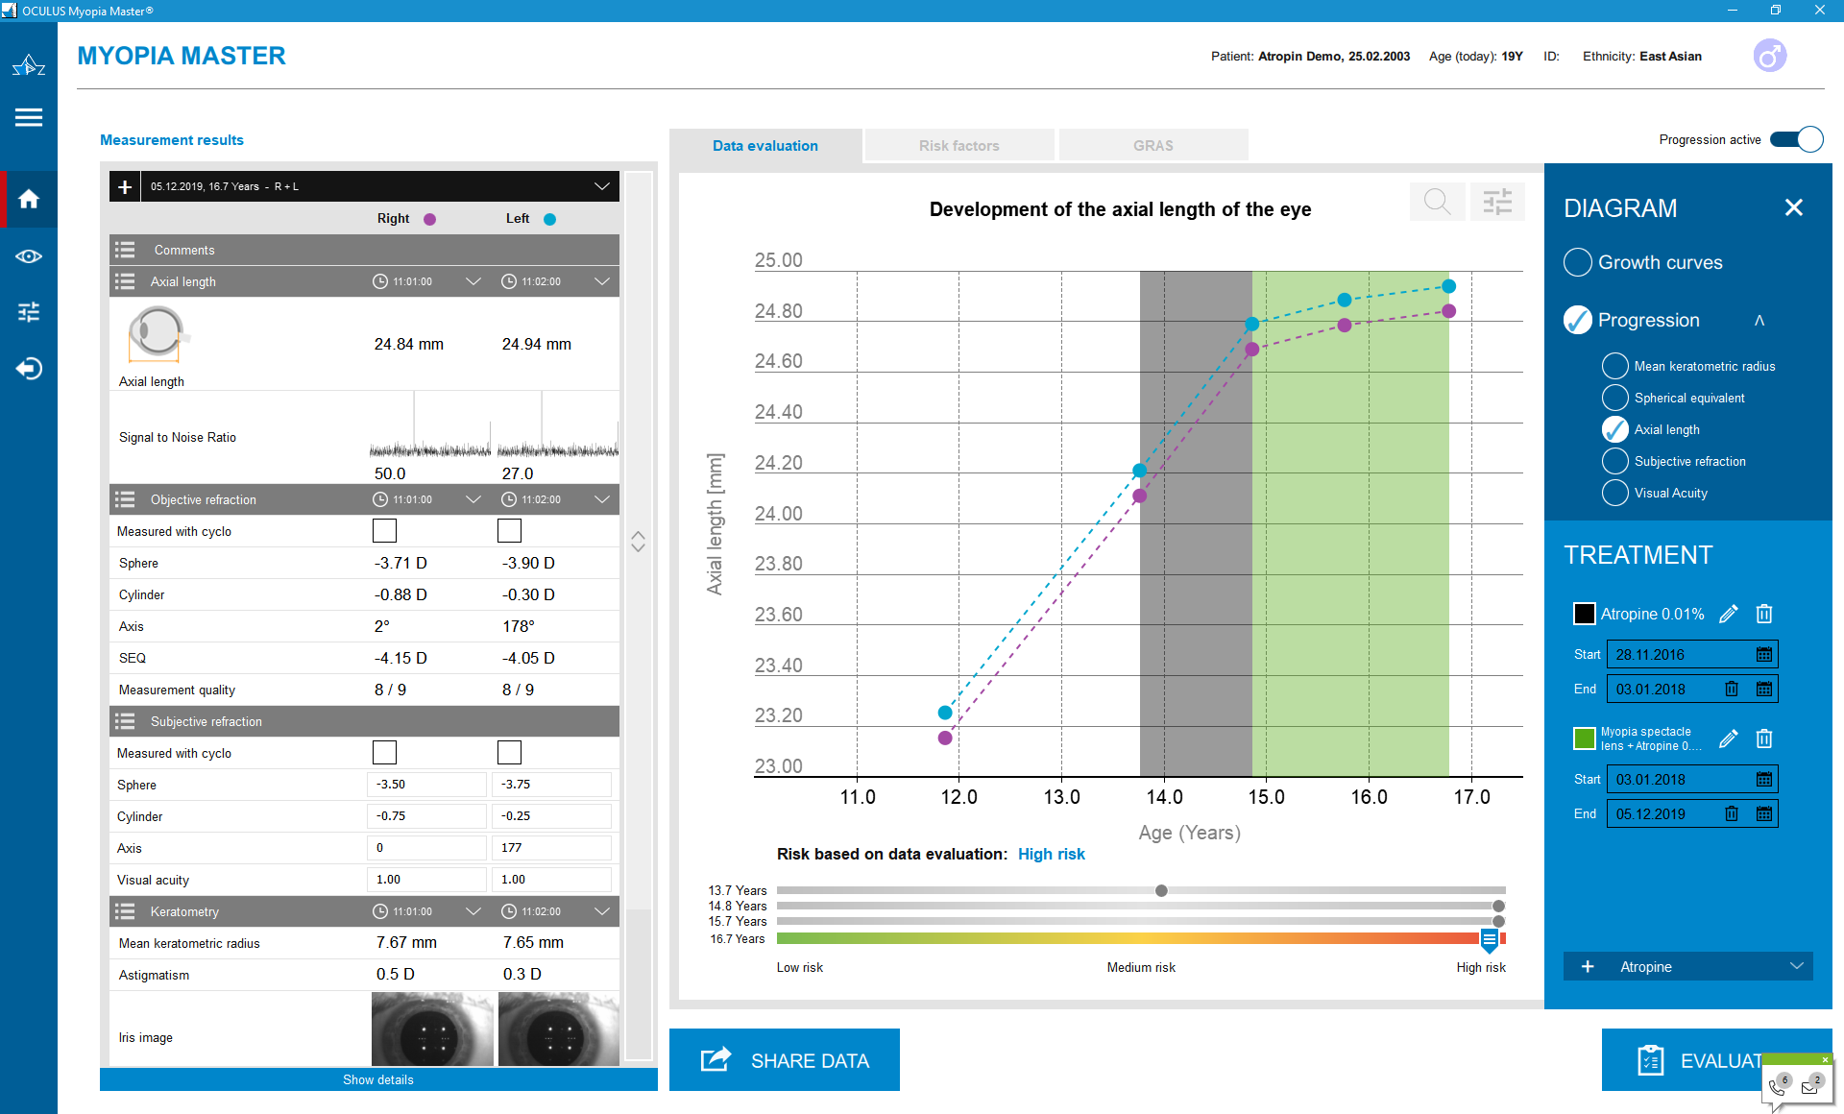Open the eye examination view icon

(29, 255)
